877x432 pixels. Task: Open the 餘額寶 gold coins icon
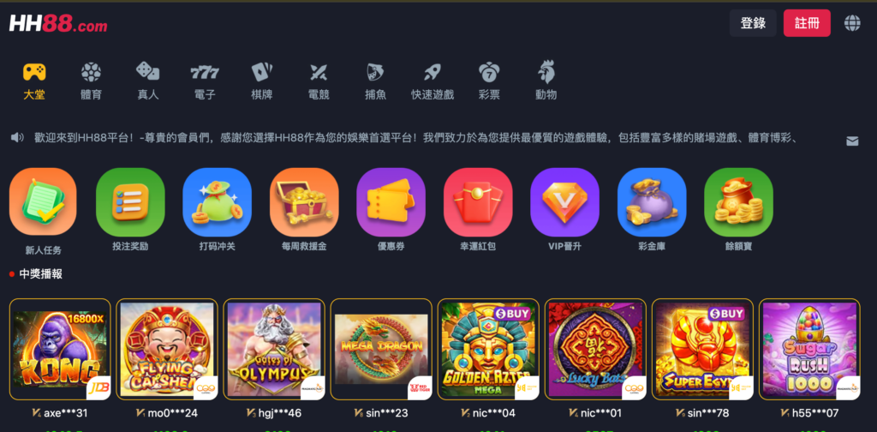738,202
